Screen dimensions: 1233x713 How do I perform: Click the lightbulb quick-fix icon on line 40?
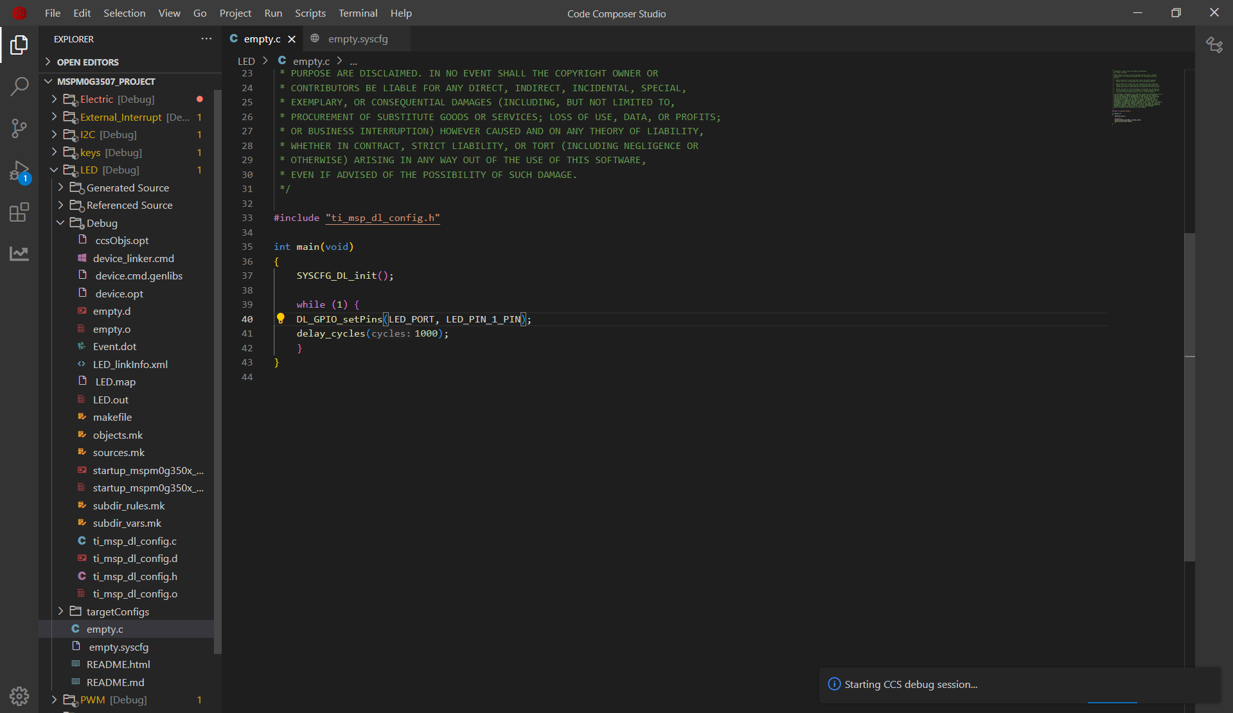[x=280, y=319]
